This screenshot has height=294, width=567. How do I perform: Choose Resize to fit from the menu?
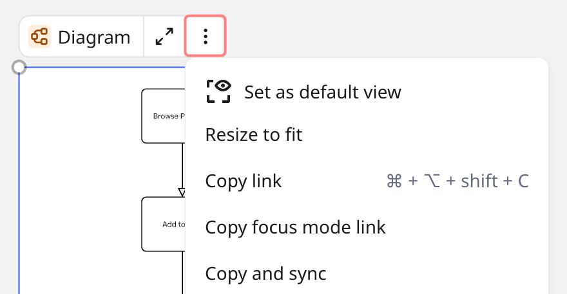[253, 134]
